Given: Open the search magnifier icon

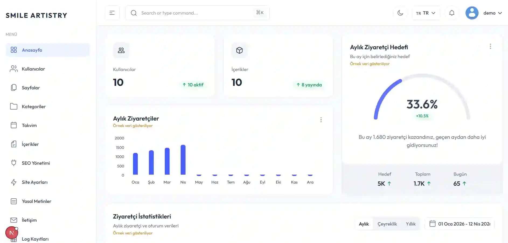Looking at the screenshot, I should [x=134, y=13].
